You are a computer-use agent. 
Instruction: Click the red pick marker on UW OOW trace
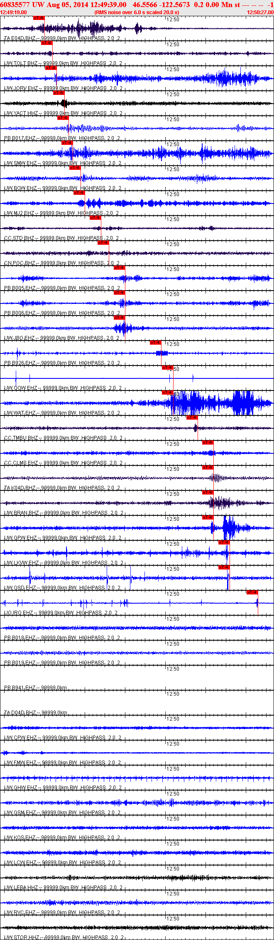coord(168,368)
